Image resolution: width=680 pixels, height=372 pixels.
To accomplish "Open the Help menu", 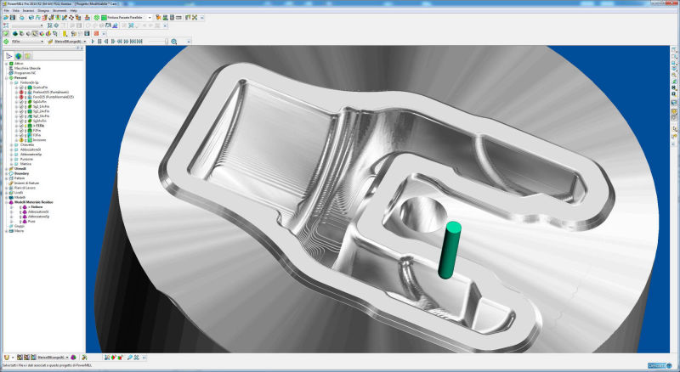I will click(73, 10).
